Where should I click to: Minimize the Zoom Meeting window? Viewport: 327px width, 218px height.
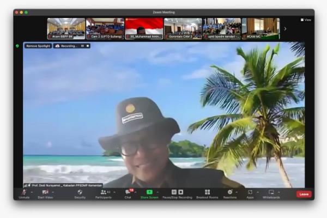pos(21,13)
